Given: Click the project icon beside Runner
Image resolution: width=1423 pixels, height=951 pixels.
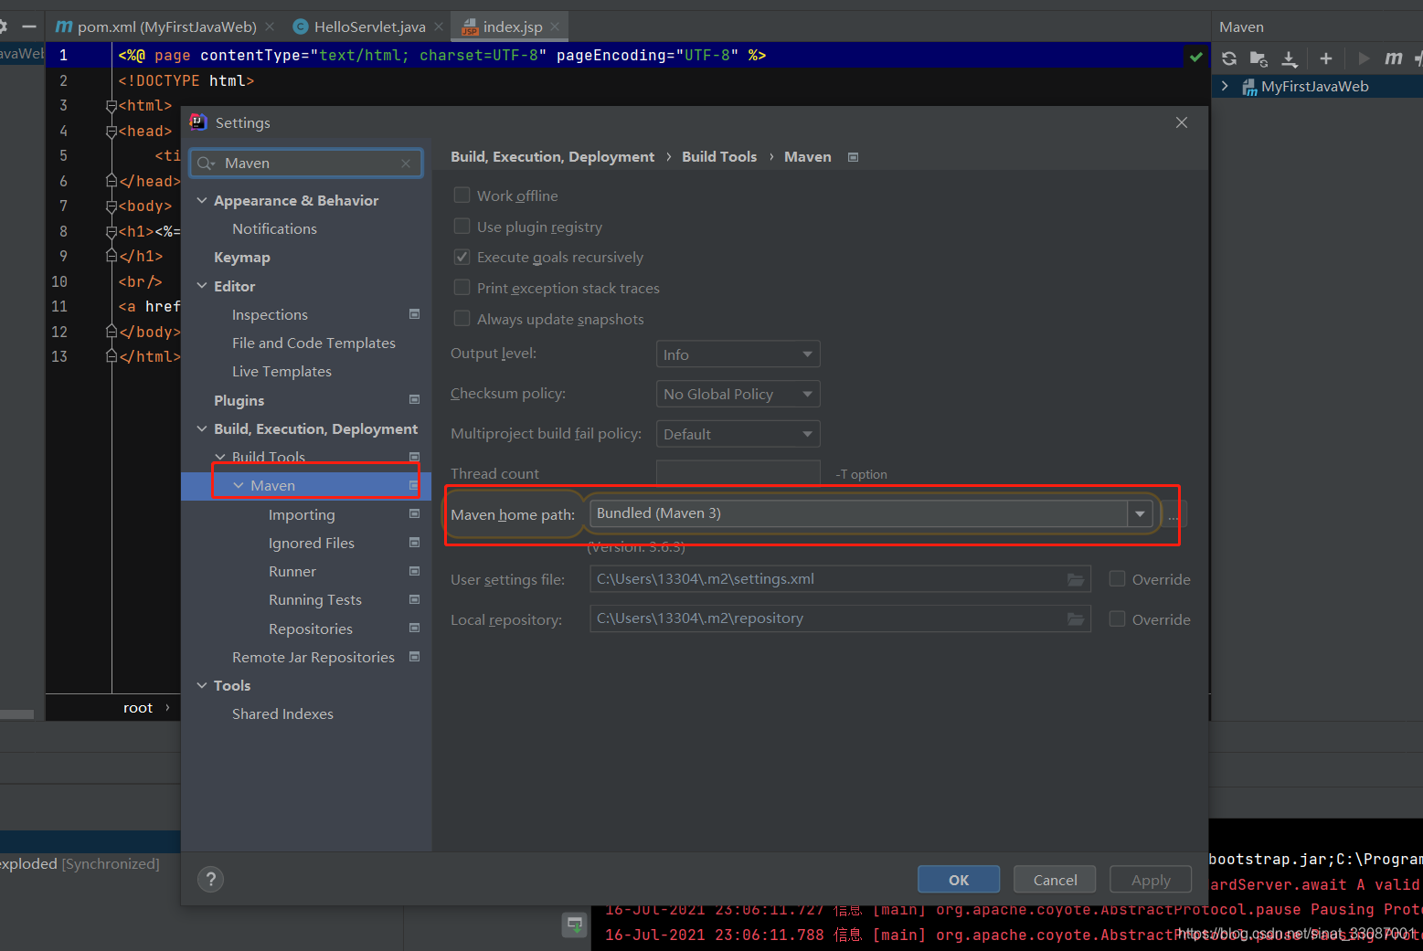Looking at the screenshot, I should click(x=414, y=571).
